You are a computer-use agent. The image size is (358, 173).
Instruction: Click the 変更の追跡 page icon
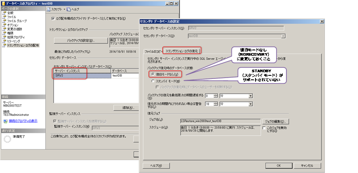[4, 29]
